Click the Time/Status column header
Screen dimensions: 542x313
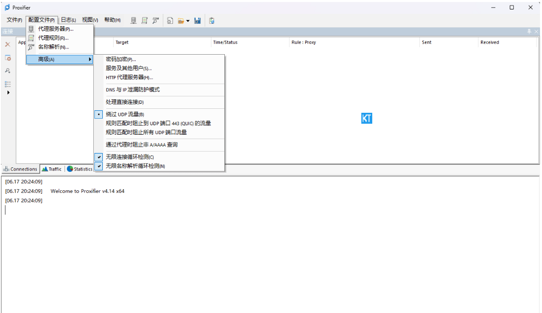pyautogui.click(x=250, y=42)
